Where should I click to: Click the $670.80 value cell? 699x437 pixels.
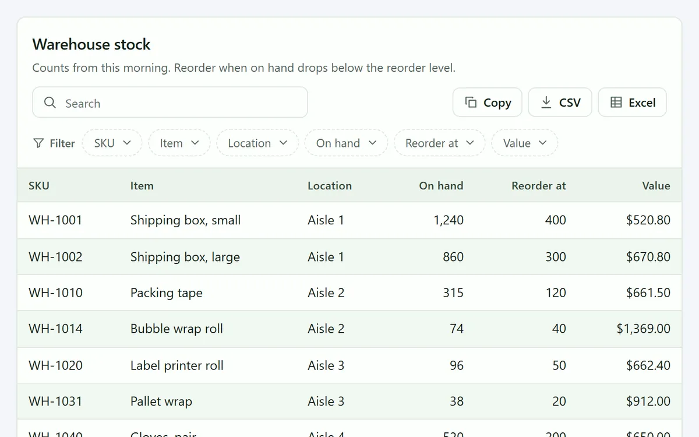point(648,257)
